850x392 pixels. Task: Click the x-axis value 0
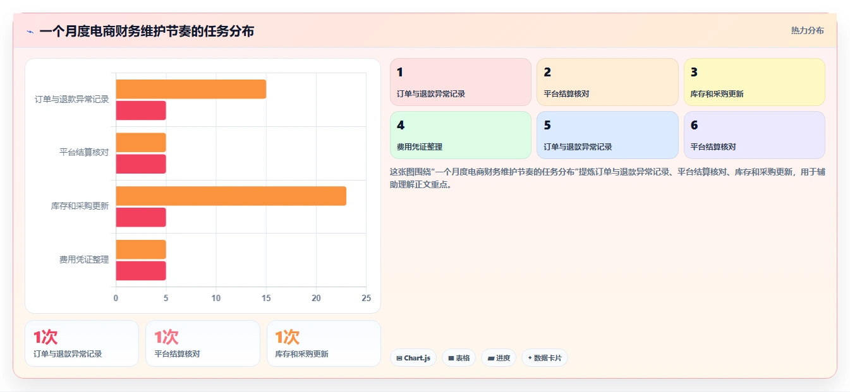(x=116, y=298)
